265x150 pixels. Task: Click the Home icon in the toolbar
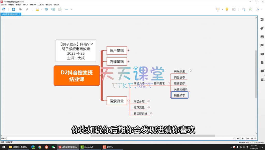4,9
